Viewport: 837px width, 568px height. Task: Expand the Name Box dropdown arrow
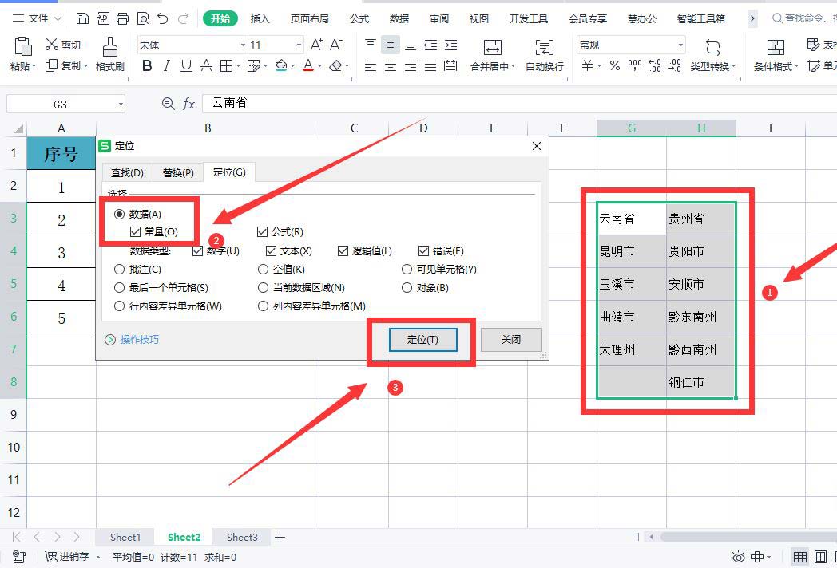121,104
